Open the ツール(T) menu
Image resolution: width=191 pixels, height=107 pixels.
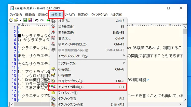tap(70, 15)
